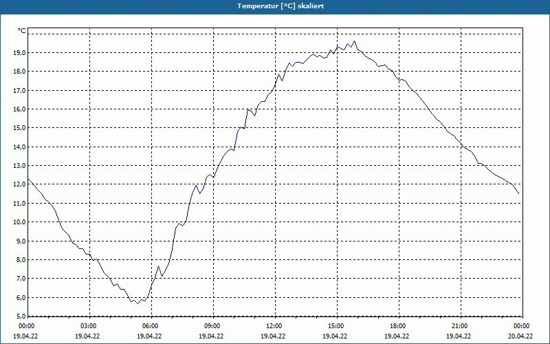The image size is (550, 344).
Task: Select the 11,0 y-axis value
Action: [x=21, y=204]
